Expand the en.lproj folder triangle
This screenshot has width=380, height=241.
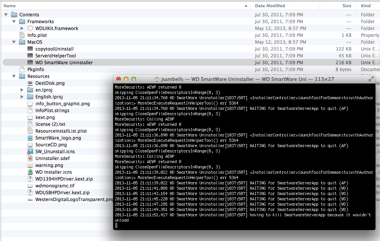(22, 90)
